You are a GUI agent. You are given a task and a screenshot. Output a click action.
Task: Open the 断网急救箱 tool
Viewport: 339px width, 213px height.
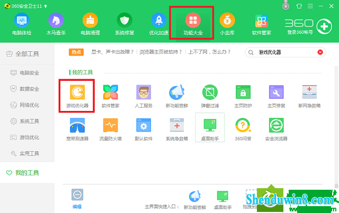tap(309, 96)
